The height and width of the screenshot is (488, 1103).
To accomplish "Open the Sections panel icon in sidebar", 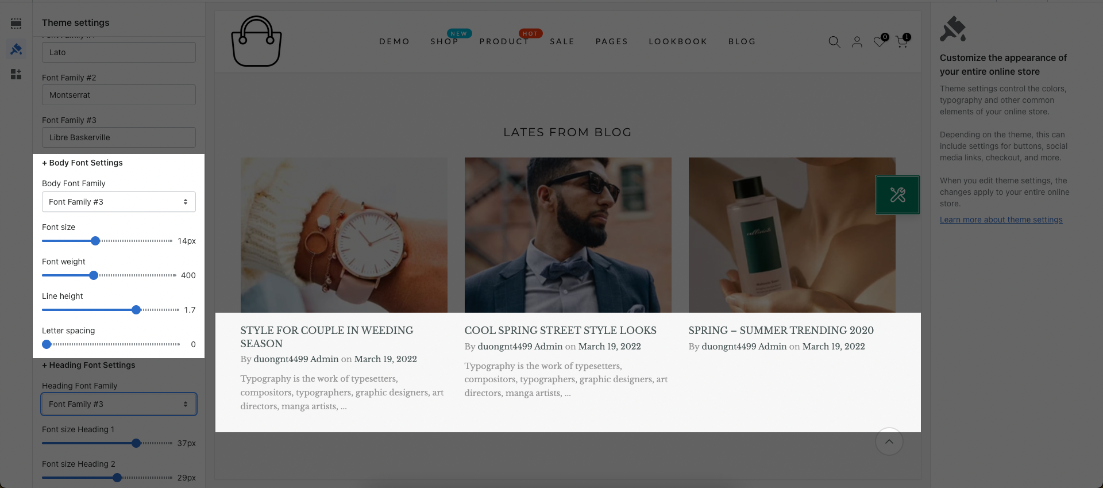I will [16, 24].
